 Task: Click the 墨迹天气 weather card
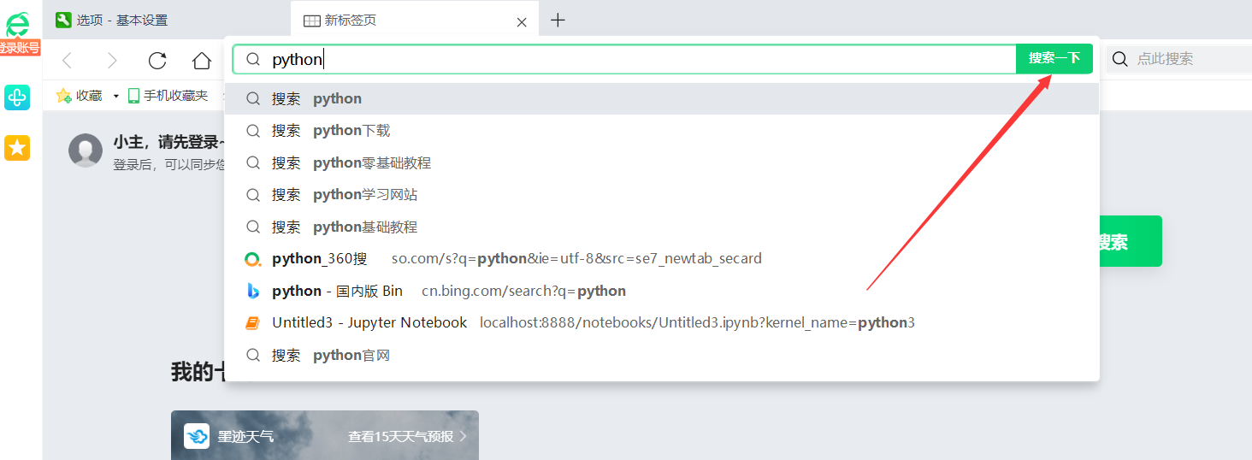point(325,435)
